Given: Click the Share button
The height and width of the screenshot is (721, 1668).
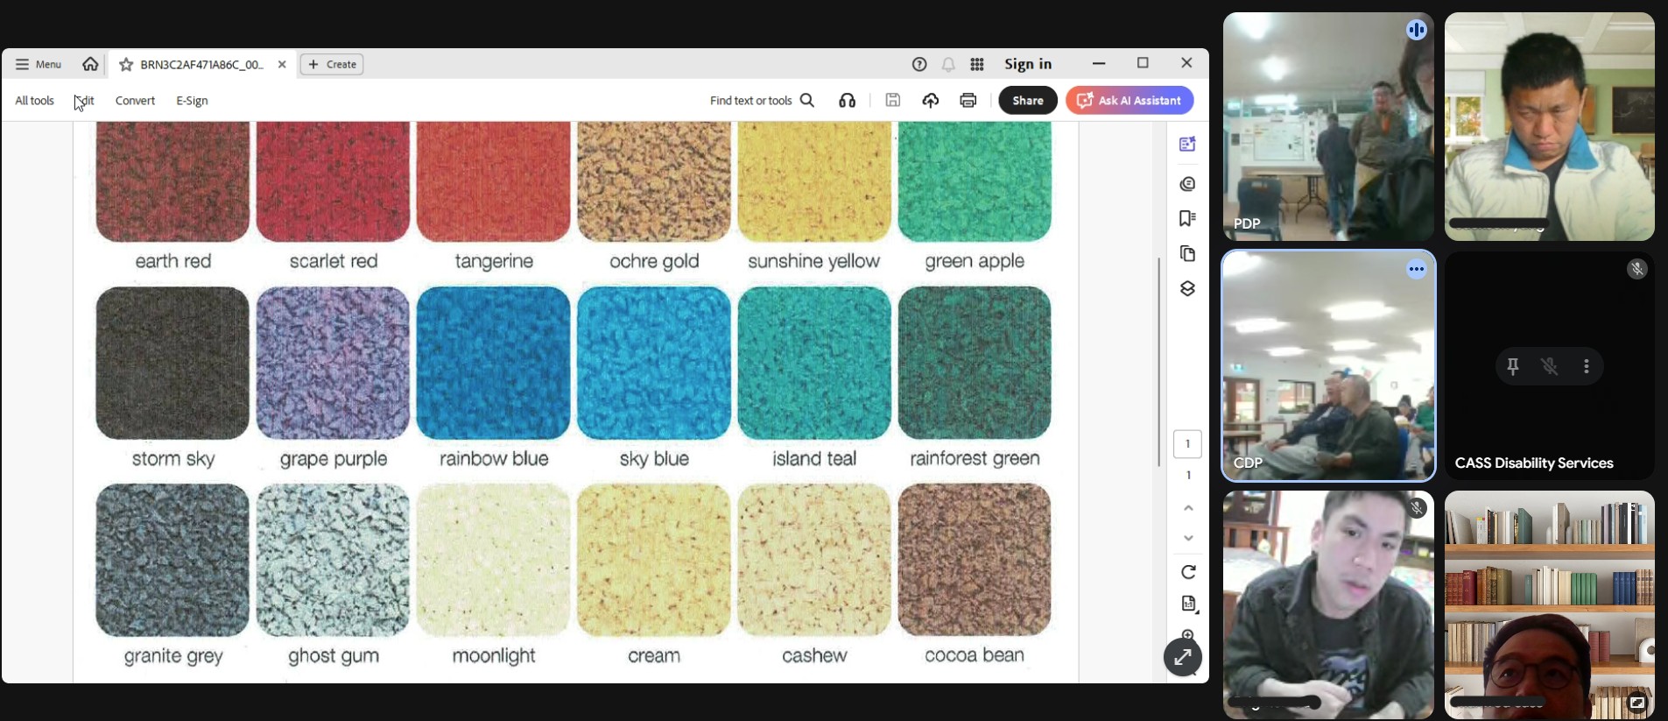Looking at the screenshot, I should (1028, 101).
